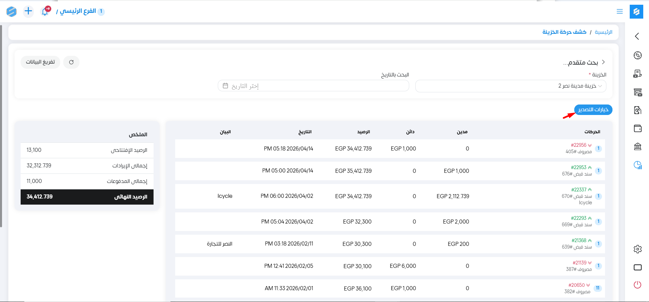This screenshot has height=302, width=649.
Task: Click the reports chart sidebar icon
Action: [x=638, y=165]
